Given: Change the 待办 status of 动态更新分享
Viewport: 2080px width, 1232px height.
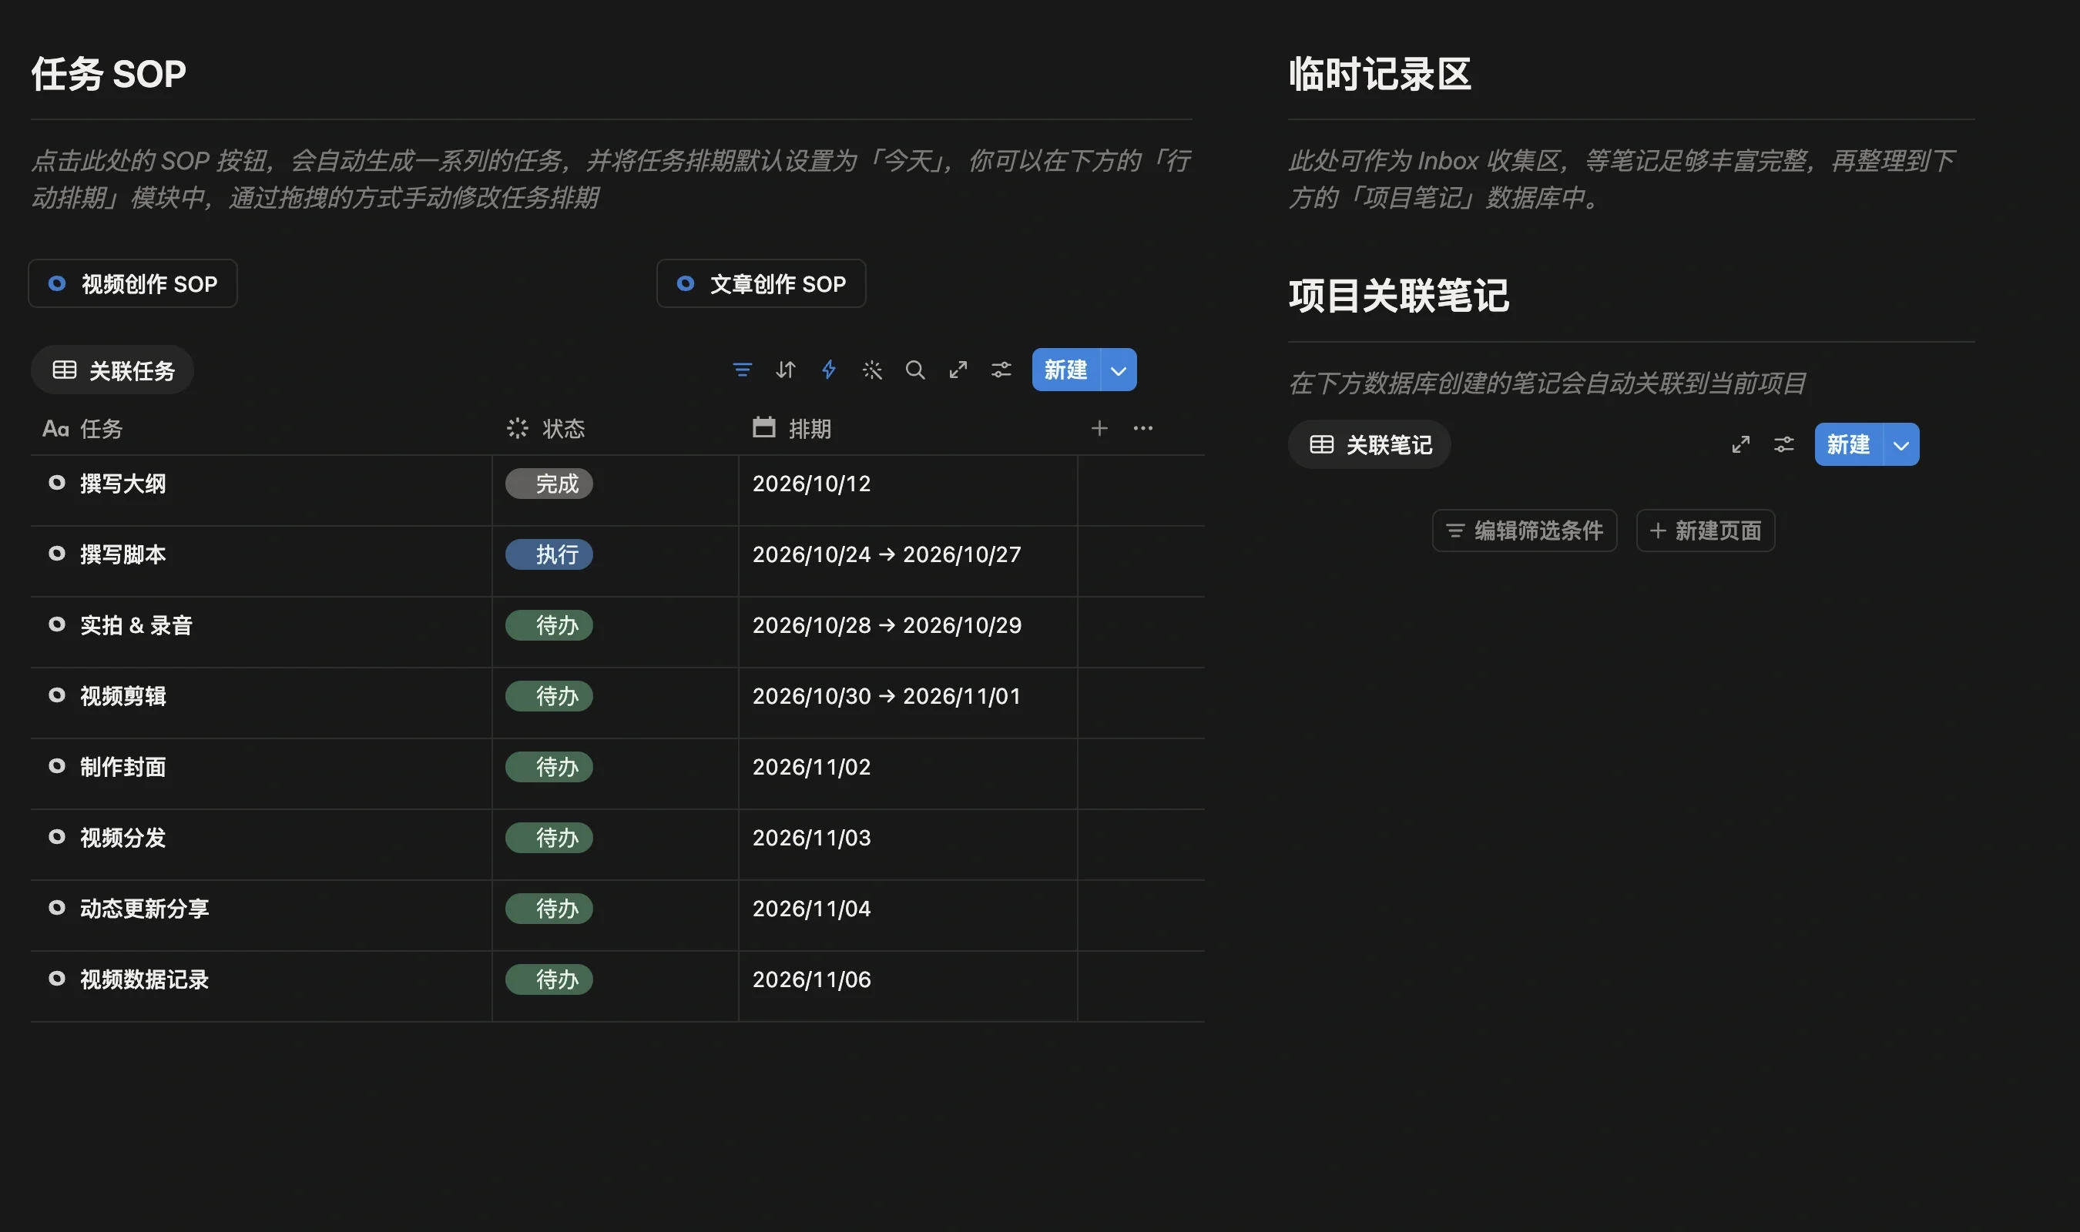Looking at the screenshot, I should coord(549,909).
